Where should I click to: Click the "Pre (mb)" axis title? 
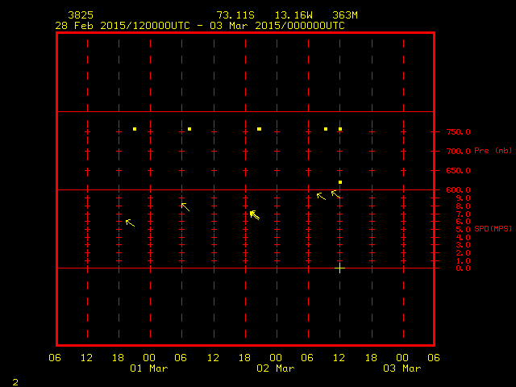(x=493, y=151)
